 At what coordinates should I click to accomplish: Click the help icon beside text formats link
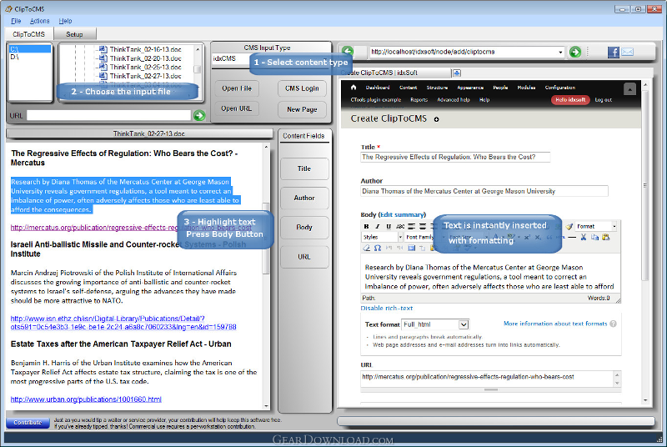[x=613, y=324]
